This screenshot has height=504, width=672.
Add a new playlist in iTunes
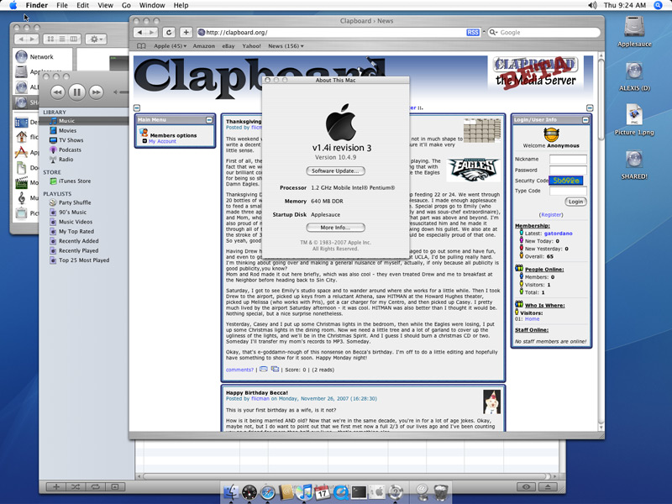click(x=56, y=487)
